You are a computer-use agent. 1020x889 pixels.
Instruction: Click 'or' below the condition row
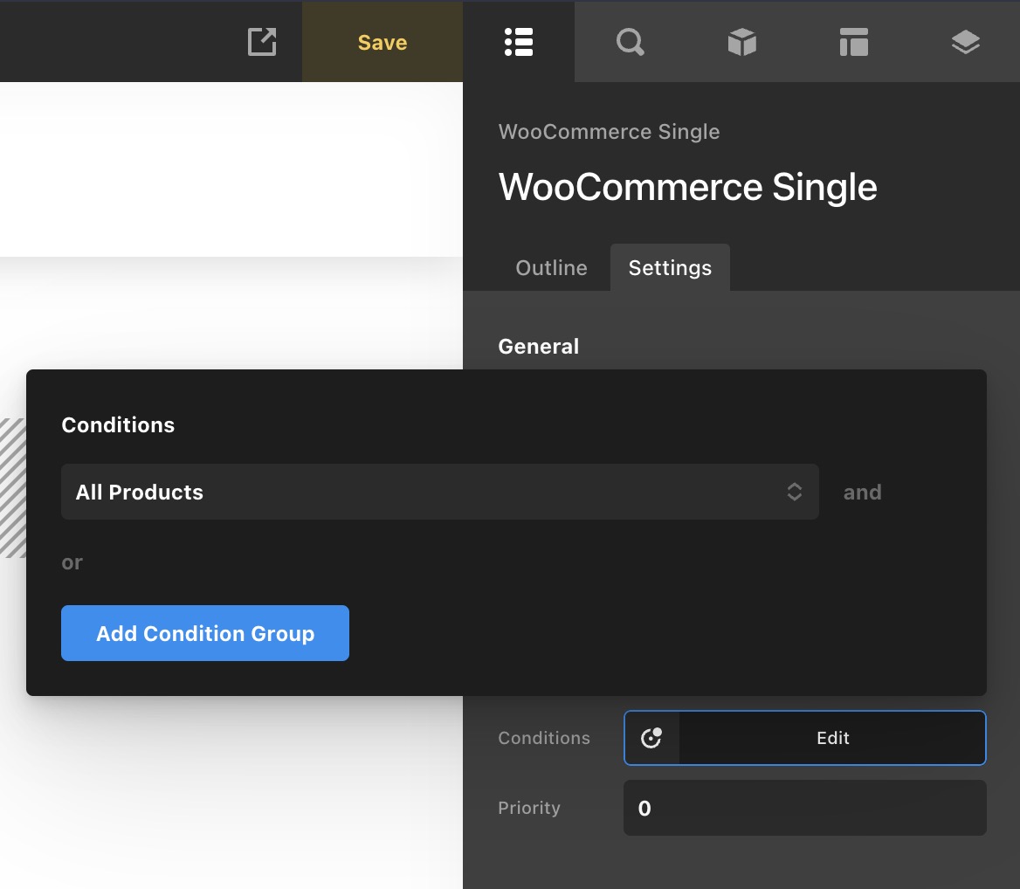[x=72, y=562]
